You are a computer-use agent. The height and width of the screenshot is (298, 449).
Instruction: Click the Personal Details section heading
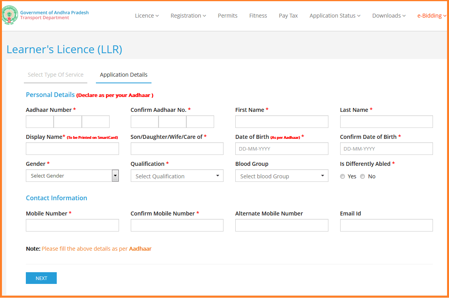pyautogui.click(x=50, y=95)
